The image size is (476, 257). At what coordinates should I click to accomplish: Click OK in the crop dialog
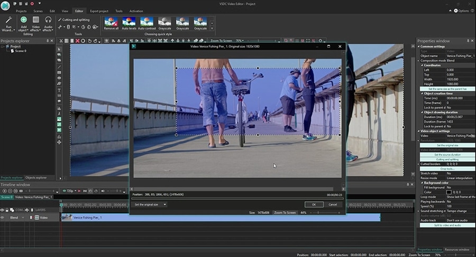pyautogui.click(x=314, y=204)
